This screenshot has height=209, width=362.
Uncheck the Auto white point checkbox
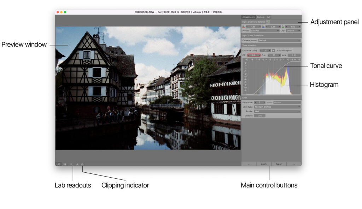(x=273, y=50)
